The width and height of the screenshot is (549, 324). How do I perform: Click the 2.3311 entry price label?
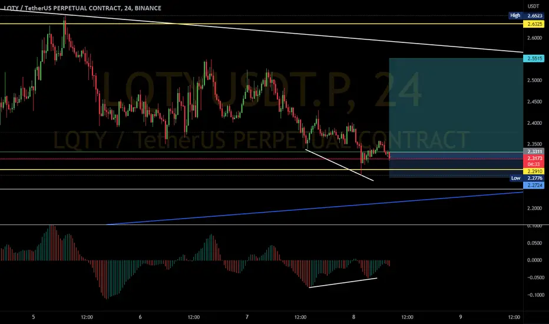pos(535,151)
